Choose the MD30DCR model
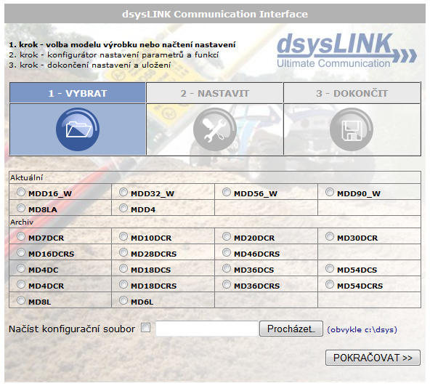 click(x=329, y=236)
